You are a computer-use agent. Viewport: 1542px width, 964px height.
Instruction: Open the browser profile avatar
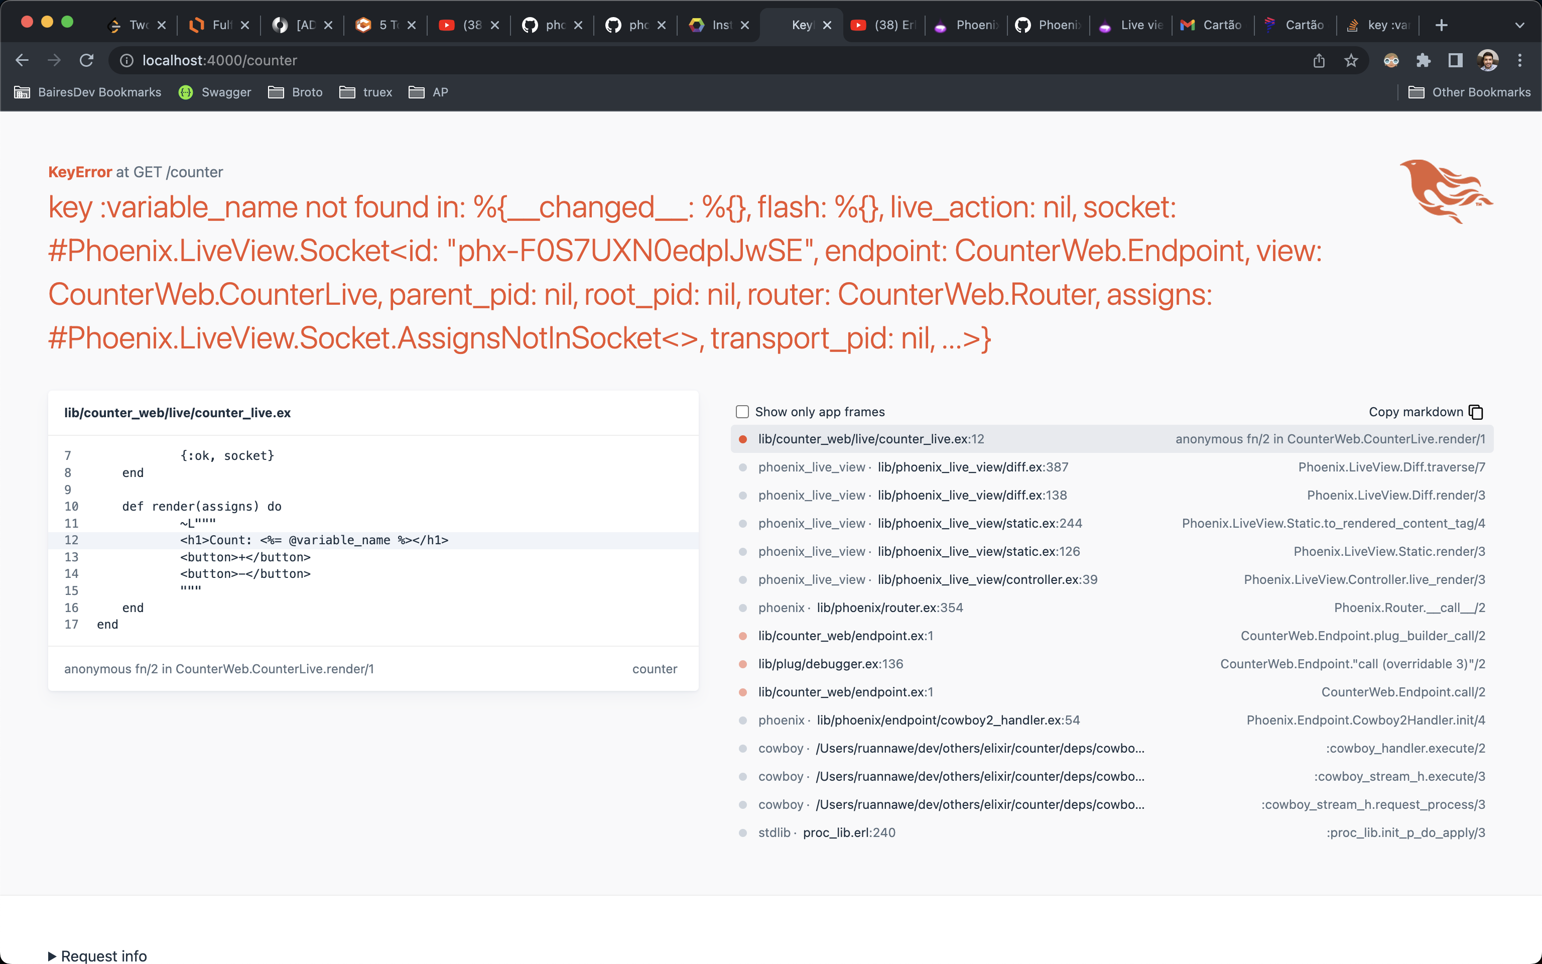(x=1488, y=61)
